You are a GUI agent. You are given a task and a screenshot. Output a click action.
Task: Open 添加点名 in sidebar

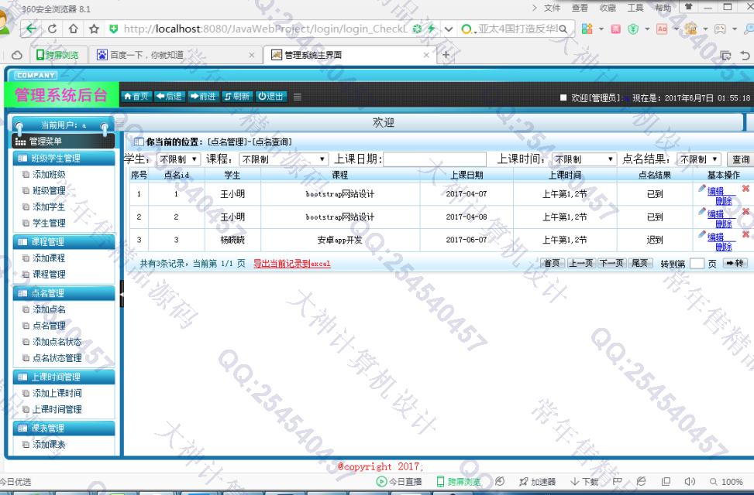tap(49, 309)
